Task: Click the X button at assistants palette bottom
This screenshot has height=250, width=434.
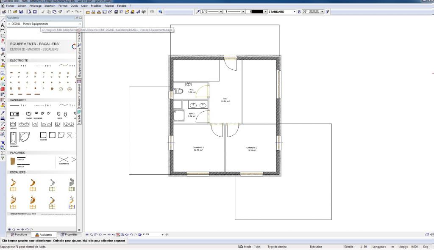Action: [79, 230]
